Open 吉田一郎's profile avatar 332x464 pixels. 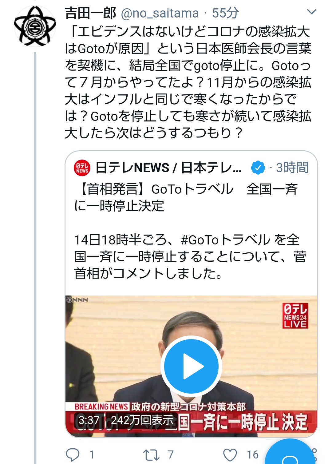(35, 26)
